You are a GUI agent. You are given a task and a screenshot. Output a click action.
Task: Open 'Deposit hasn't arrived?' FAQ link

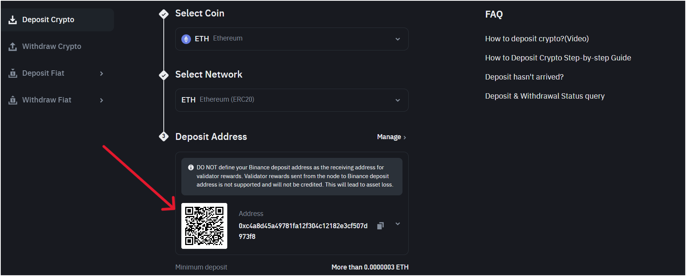click(524, 77)
